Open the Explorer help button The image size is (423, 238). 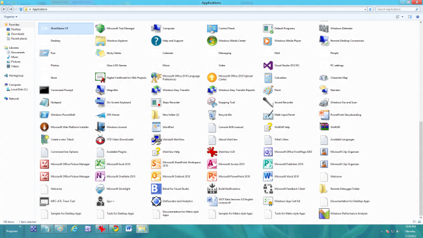(x=418, y=17)
